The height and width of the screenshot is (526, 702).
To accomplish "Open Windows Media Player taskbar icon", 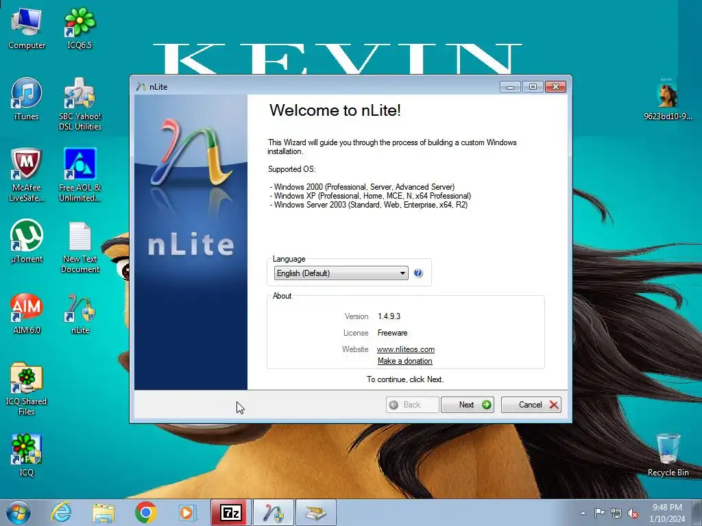I will 188,512.
